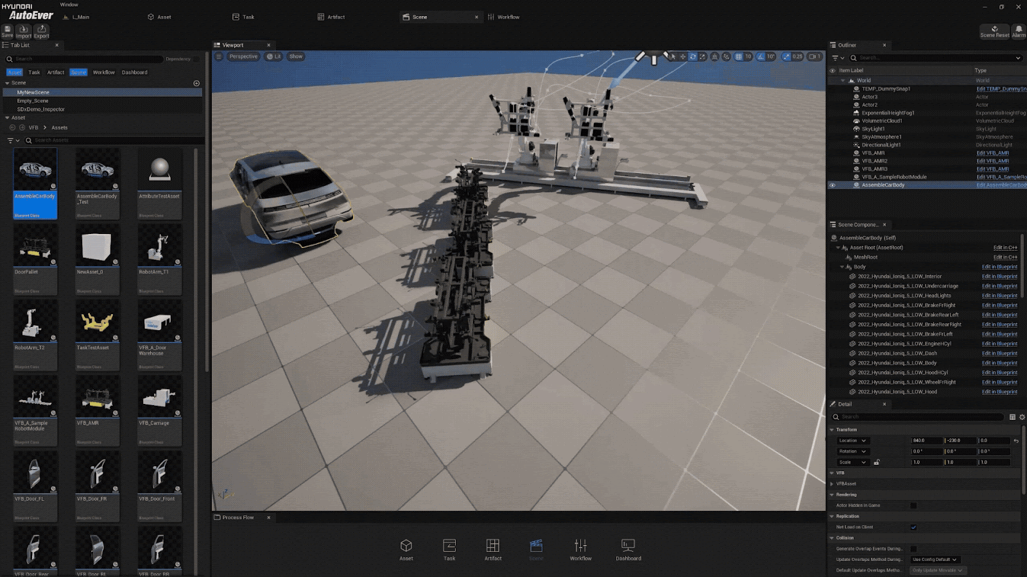Switch to the top Artifact tab
Image resolution: width=1027 pixels, height=577 pixels.
point(331,17)
